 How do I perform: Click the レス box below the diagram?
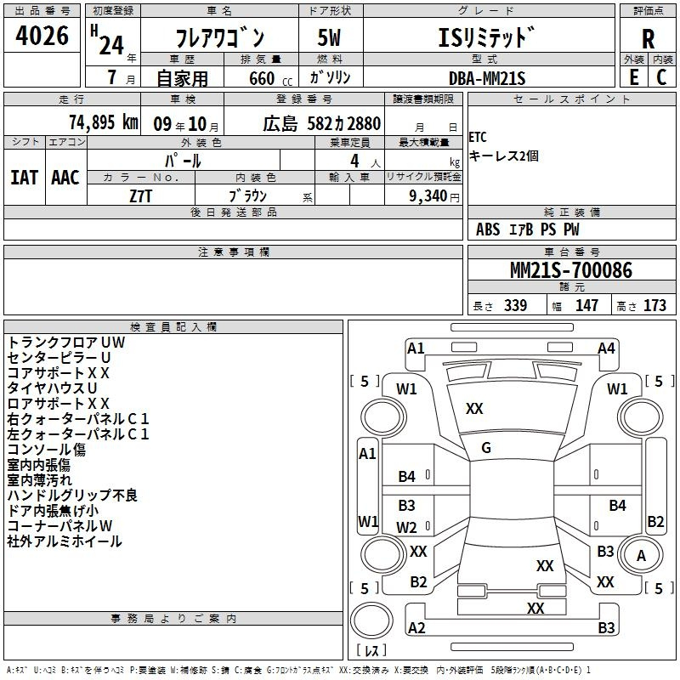tap(371, 652)
